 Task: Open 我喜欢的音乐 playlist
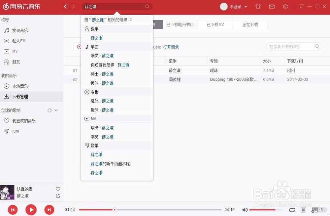(32, 121)
